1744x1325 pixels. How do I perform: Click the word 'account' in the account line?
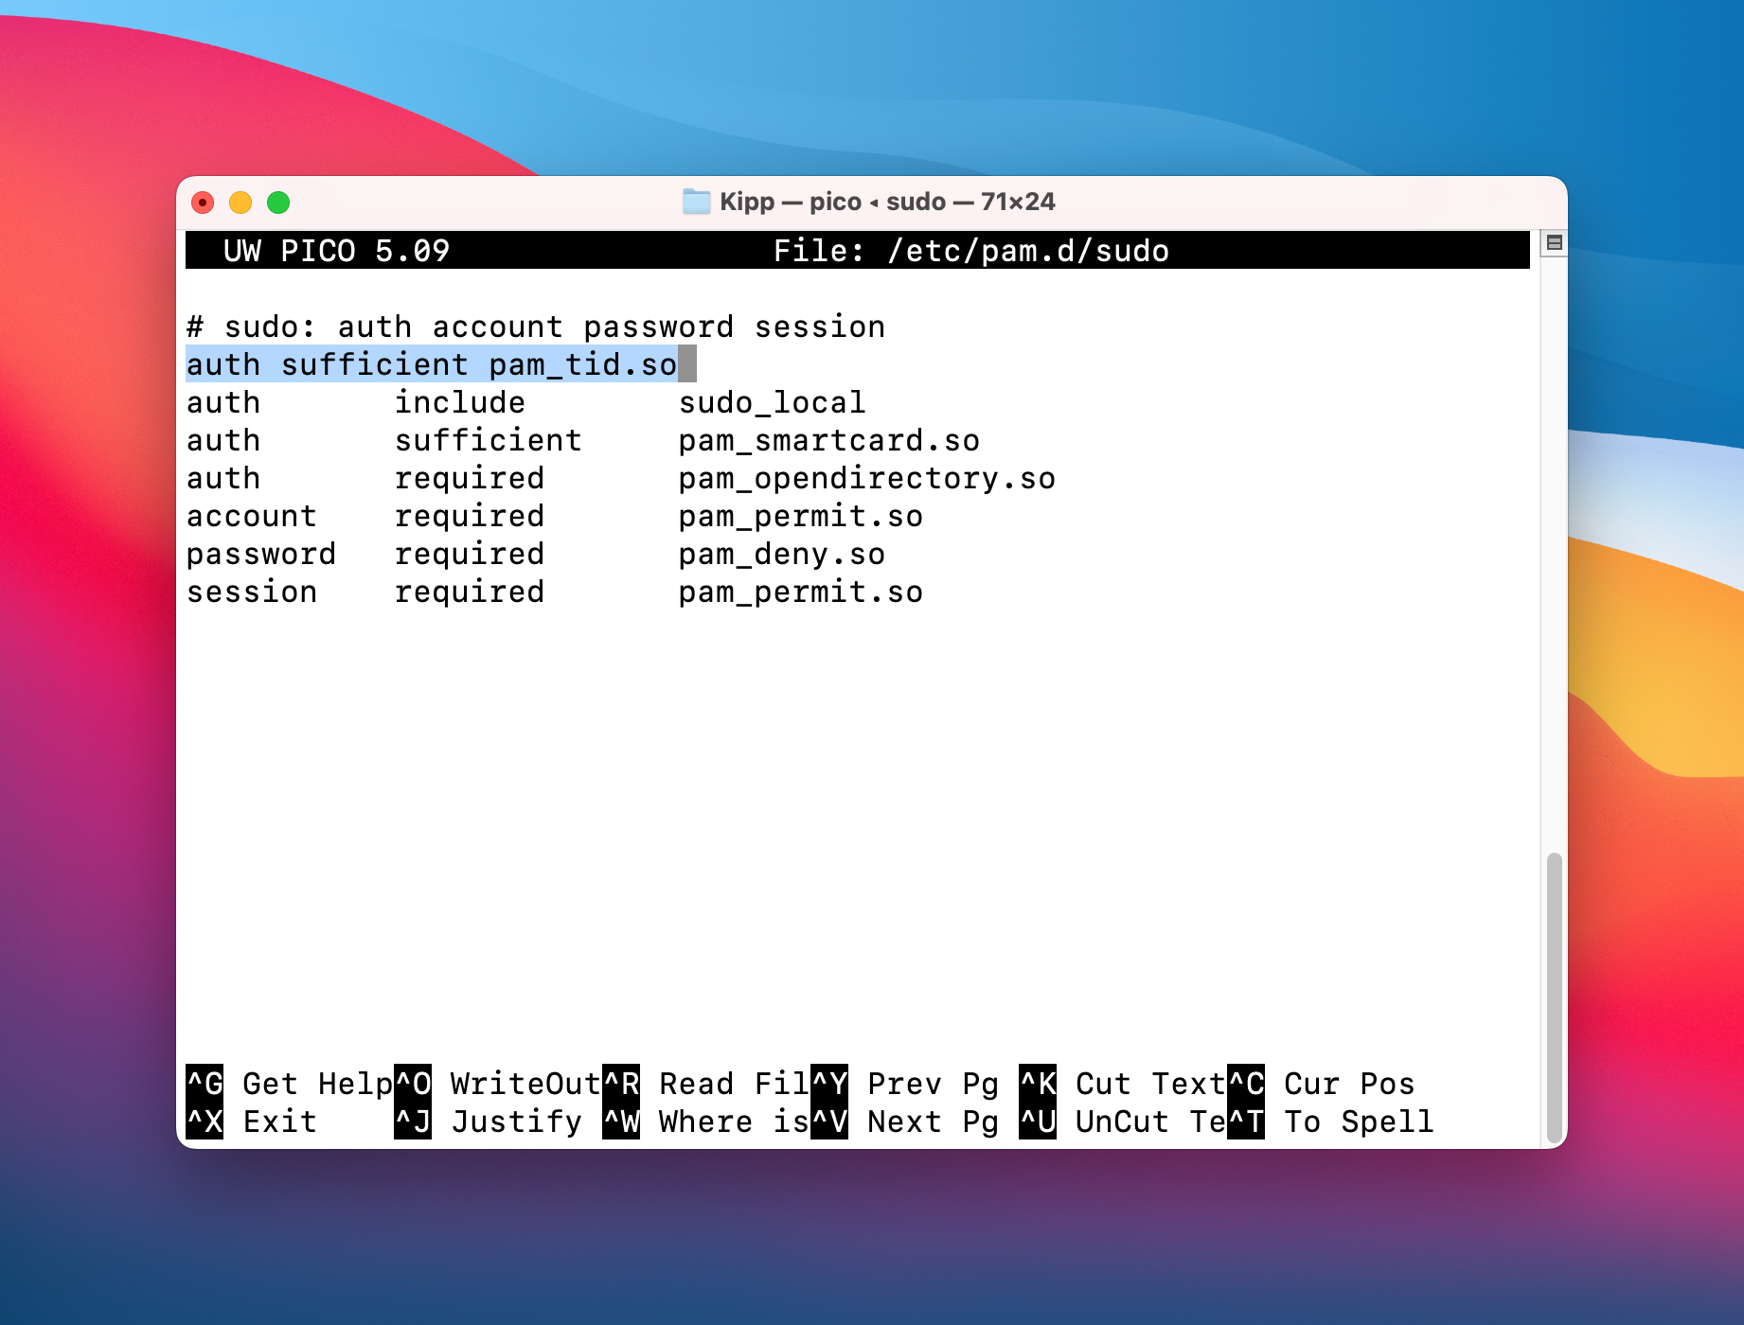[252, 516]
